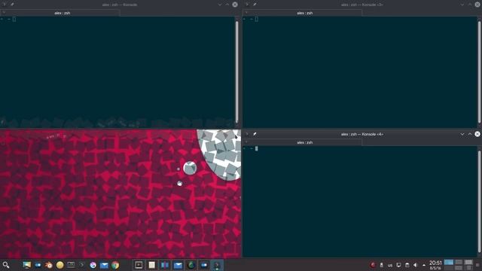Viewport: 482px width, 271px height.
Task: Focus the terminal prompt in top-left Konsole
Action: pos(14,19)
